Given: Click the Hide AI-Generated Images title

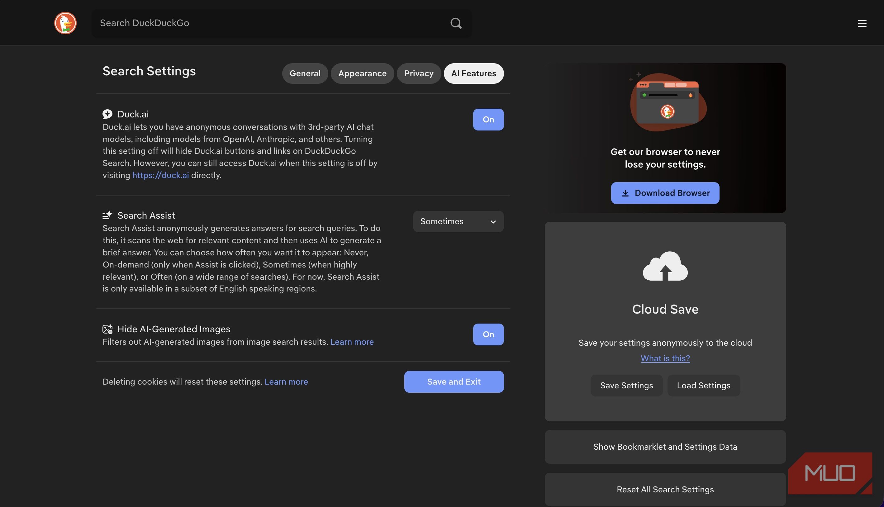Looking at the screenshot, I should click(174, 329).
